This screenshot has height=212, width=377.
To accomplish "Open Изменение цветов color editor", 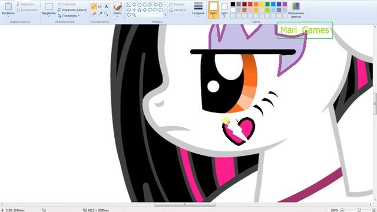I will (x=296, y=10).
